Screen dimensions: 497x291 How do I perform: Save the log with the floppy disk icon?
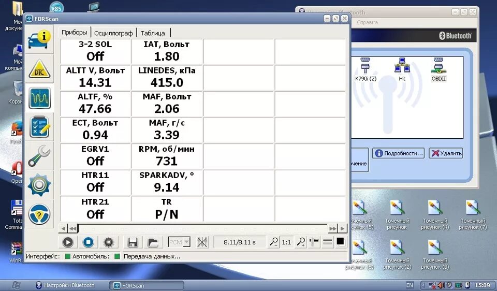[133, 242]
